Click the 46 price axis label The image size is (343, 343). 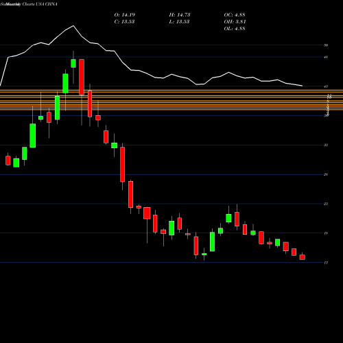point(326,57)
